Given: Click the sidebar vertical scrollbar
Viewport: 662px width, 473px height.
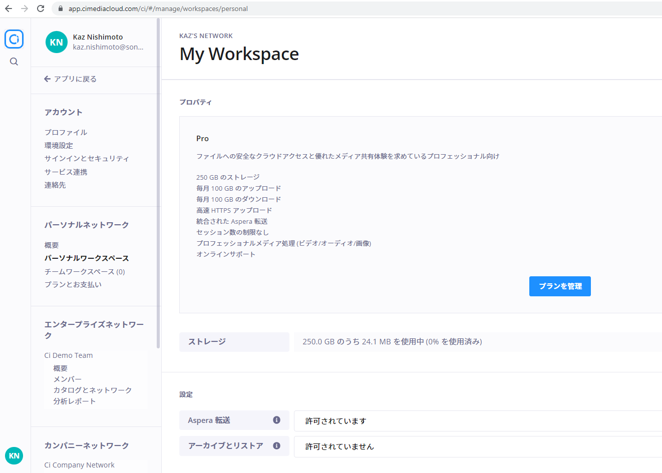Looking at the screenshot, I should pos(158,183).
